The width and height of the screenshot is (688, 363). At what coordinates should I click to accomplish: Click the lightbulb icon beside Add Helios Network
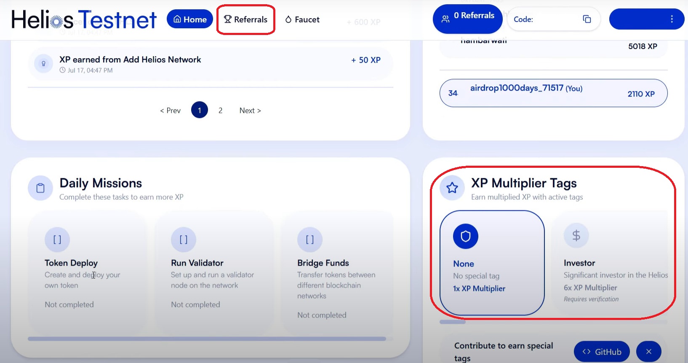point(43,64)
